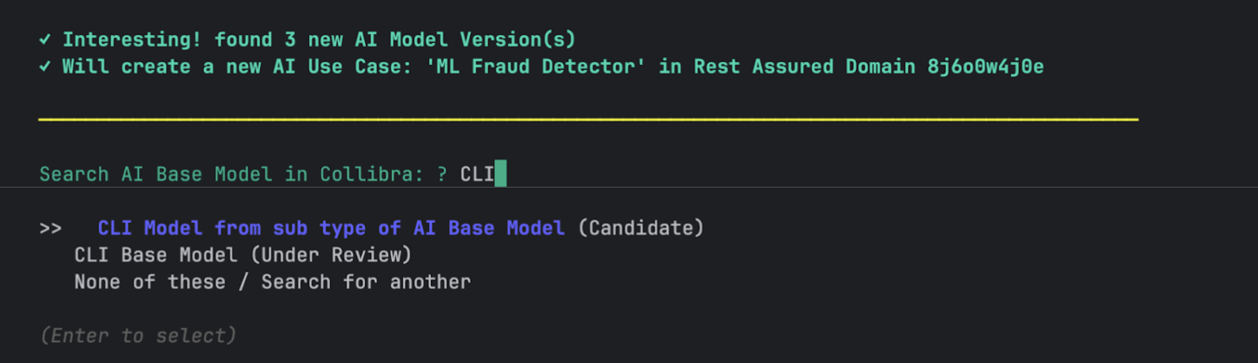Click the "(Under Review)" status label
The height and width of the screenshot is (363, 1258).
[331, 255]
